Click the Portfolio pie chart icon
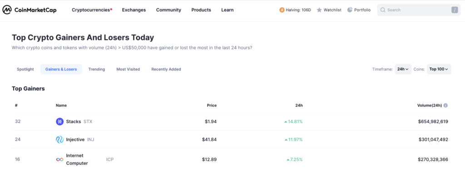This screenshot has width=465, height=170. click(x=350, y=10)
